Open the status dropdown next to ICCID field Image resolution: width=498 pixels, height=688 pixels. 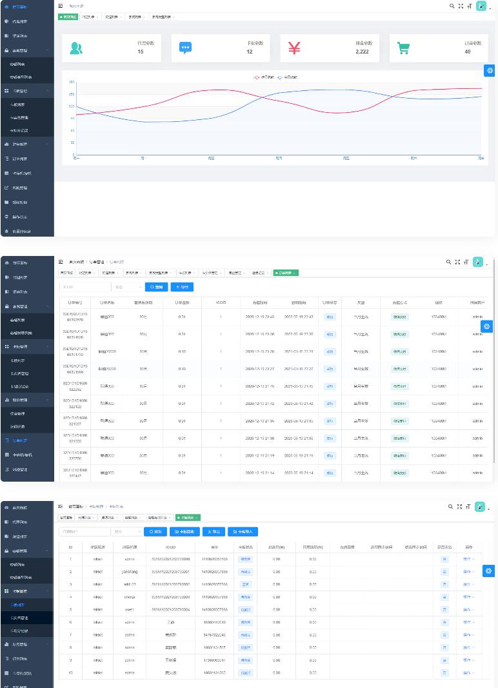(x=127, y=287)
